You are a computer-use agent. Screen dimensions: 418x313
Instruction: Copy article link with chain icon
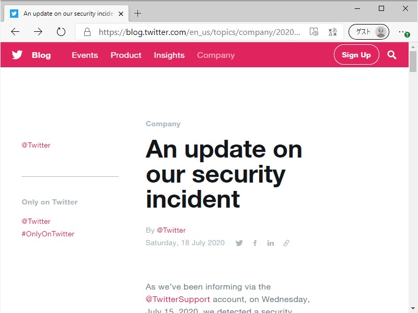point(286,243)
